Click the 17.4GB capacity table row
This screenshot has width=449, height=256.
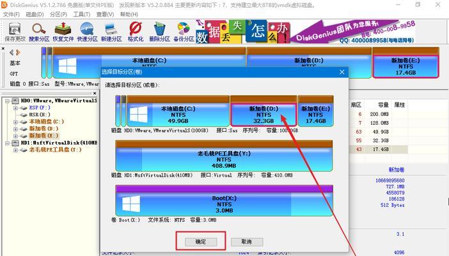click(378, 149)
